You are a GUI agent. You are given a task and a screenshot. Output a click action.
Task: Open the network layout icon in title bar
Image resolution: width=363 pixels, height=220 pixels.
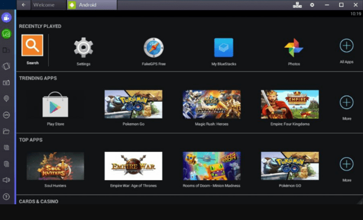pyautogui.click(x=297, y=5)
